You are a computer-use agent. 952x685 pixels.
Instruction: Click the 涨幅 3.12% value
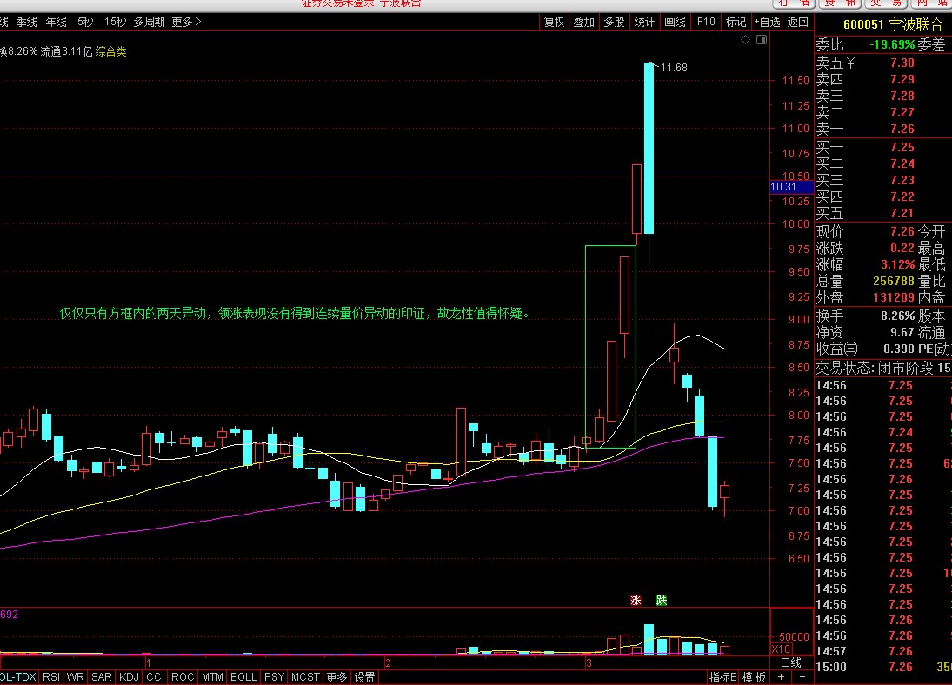tap(897, 265)
